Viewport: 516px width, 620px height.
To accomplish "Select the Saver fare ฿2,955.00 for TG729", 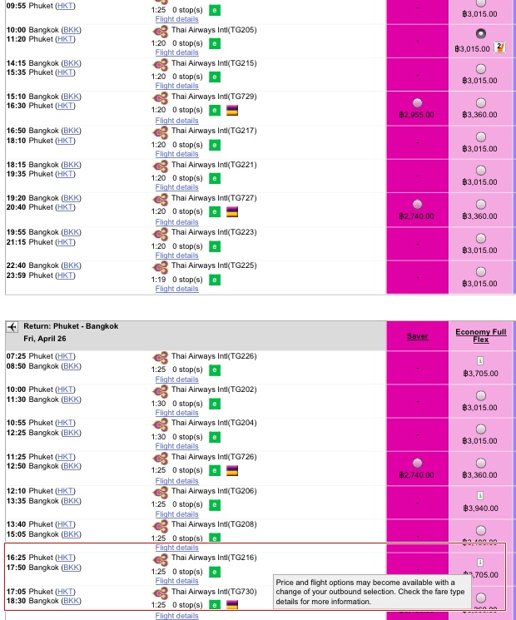I will [x=417, y=103].
